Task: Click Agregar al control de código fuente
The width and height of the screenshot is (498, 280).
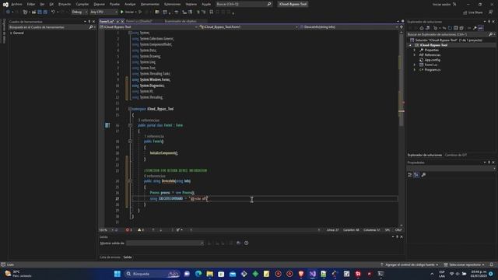Action: [410, 264]
